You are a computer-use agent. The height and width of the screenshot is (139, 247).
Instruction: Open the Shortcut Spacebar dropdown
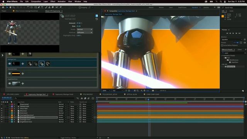[232, 39]
